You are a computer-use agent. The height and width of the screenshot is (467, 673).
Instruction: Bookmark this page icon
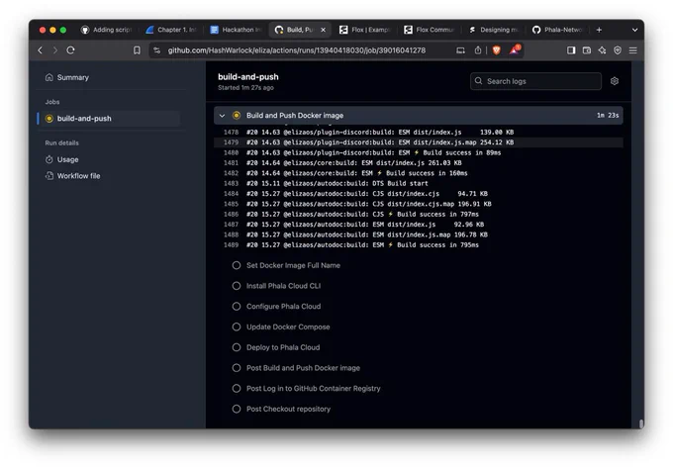tap(137, 50)
